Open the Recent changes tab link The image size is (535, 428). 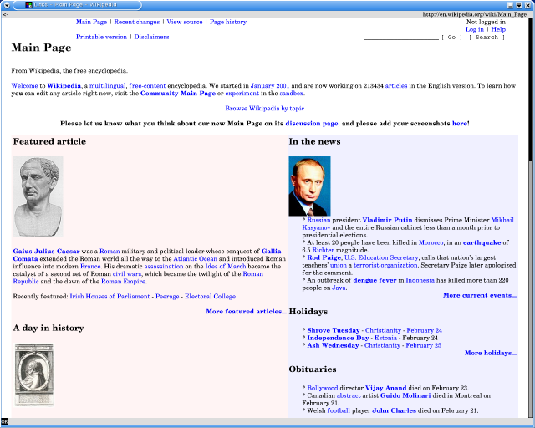(x=136, y=22)
